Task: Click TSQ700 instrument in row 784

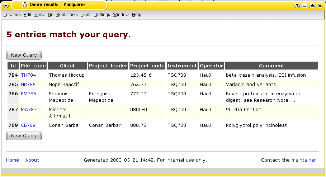Action: click(177, 75)
